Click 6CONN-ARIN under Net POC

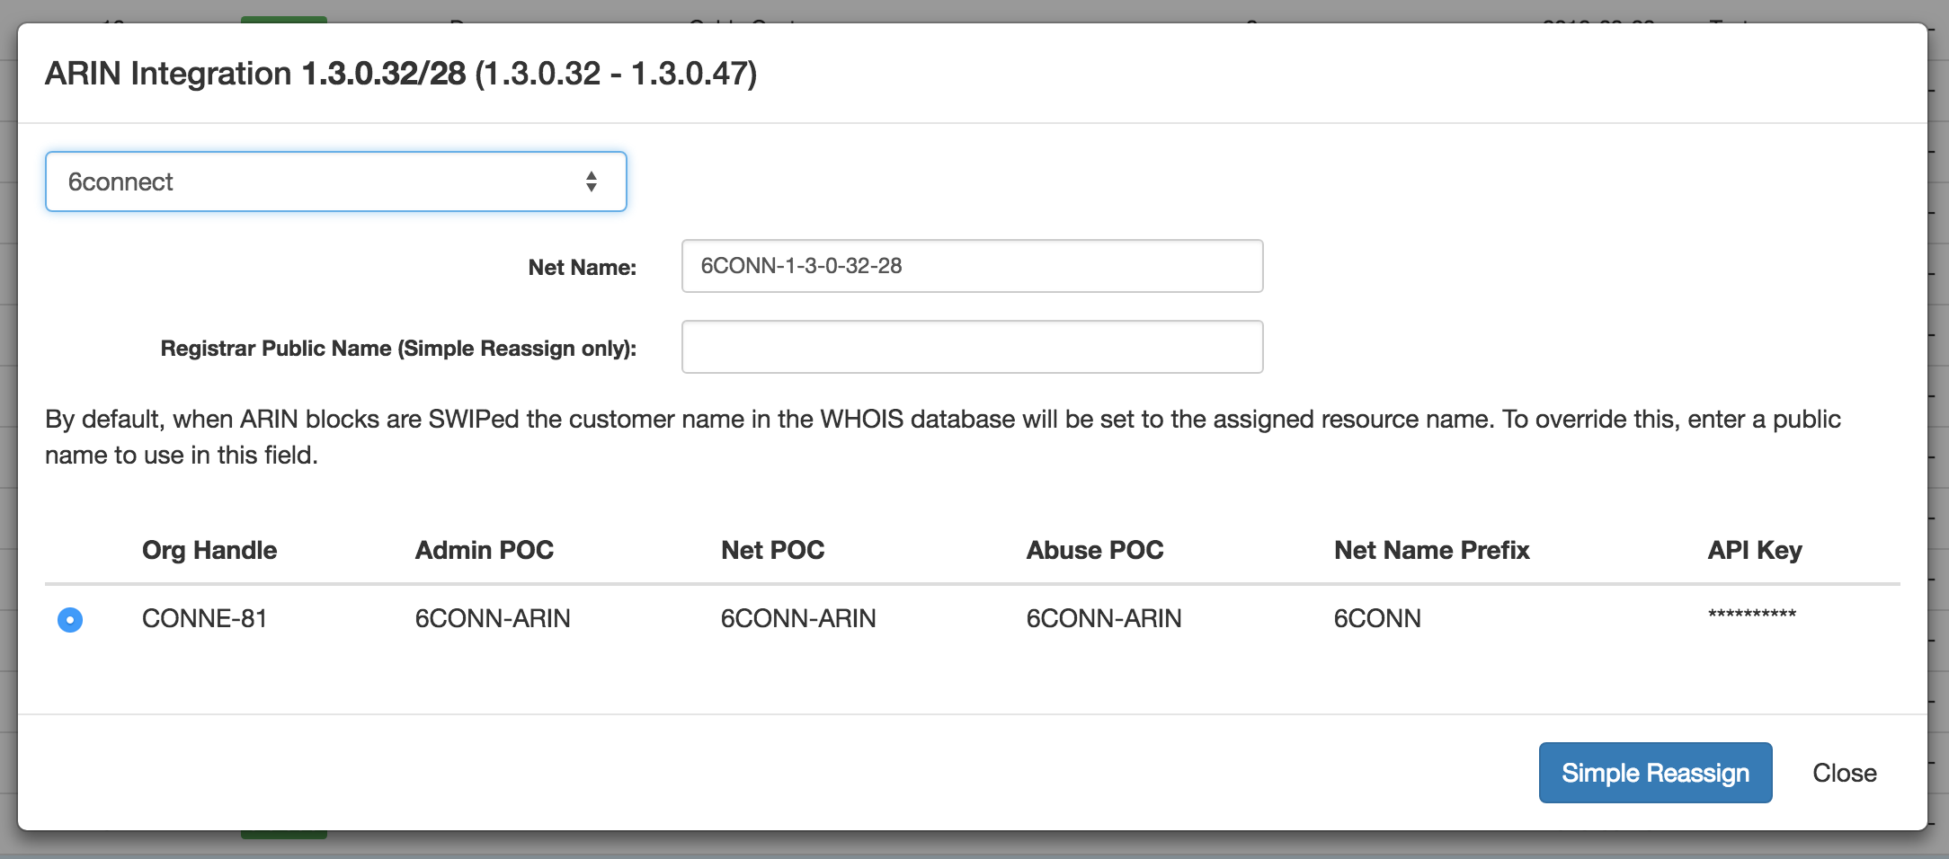tap(798, 618)
